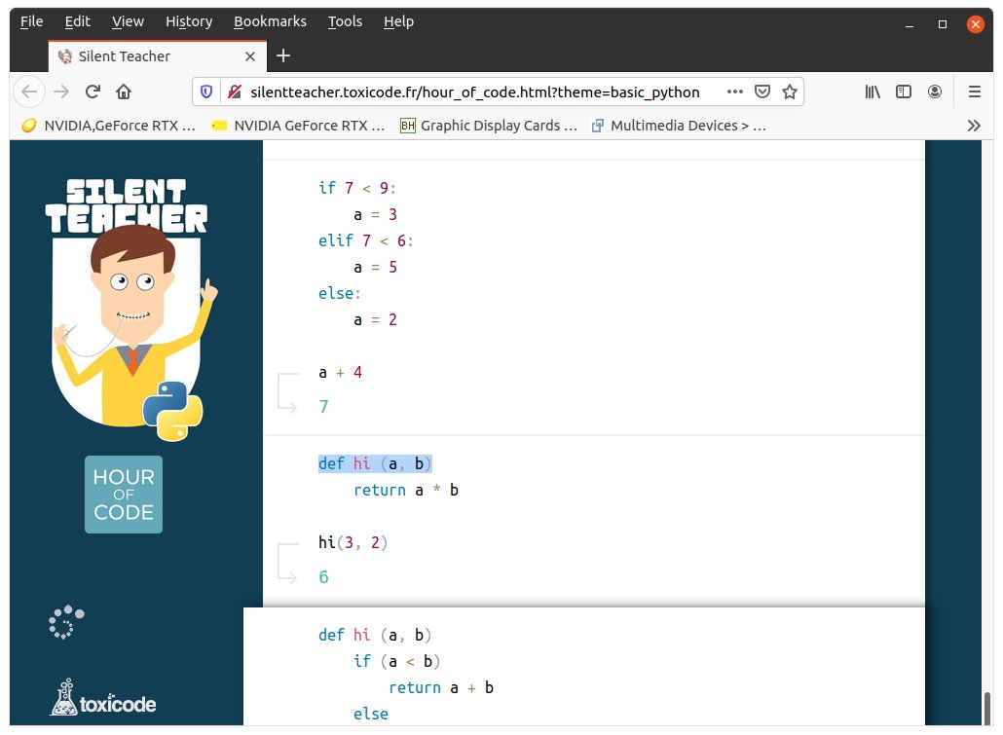
Task: Go back to the previous page
Action: tap(29, 92)
